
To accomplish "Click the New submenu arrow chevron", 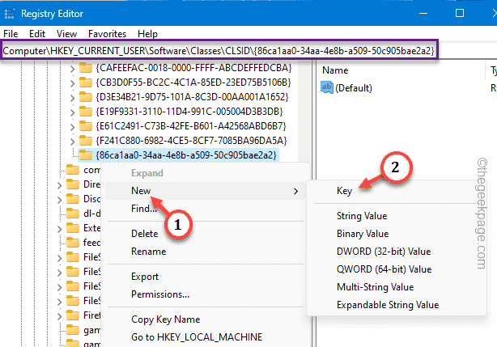I will tap(295, 191).
